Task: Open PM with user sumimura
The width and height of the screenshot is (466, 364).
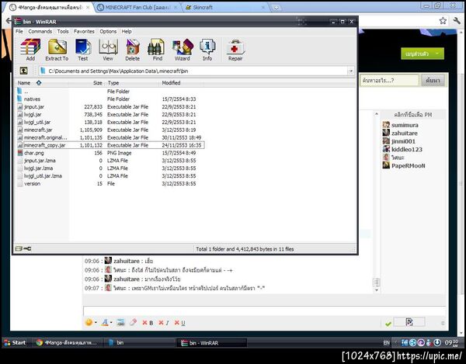Action: 405,125
